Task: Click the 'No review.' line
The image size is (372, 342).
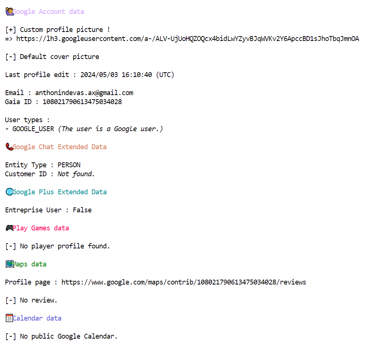Action: (31, 300)
